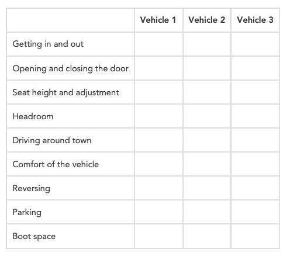Select the Boot space row label
290x256 pixels.
coord(34,236)
